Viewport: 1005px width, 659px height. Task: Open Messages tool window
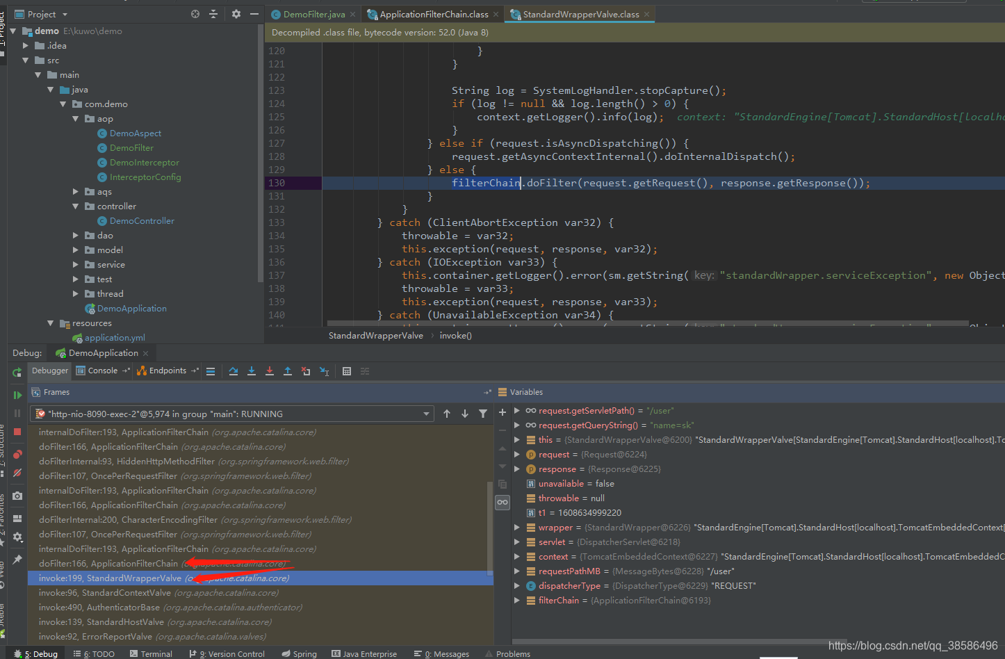[x=441, y=654]
